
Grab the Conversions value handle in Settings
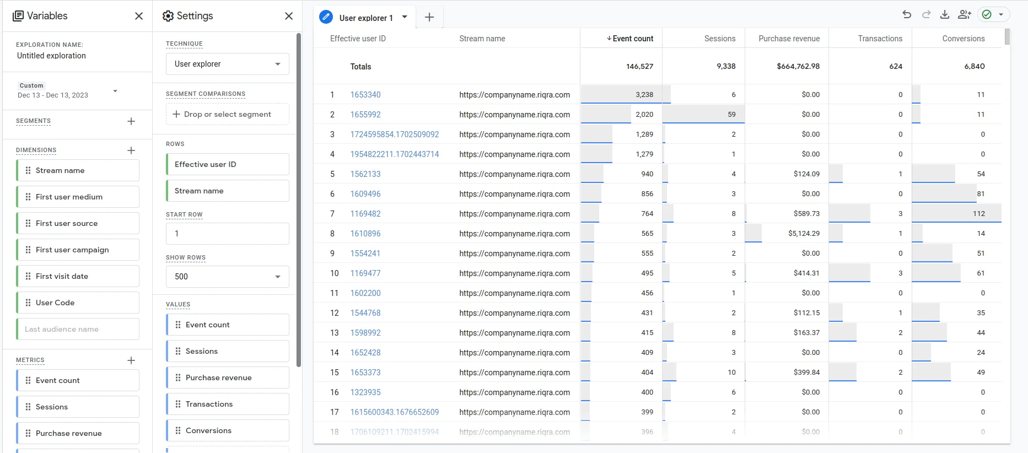178,430
